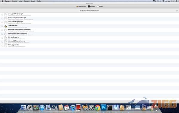This screenshot has width=179, height=113.
Task: Open the Janela menu
Action: point(33,1)
